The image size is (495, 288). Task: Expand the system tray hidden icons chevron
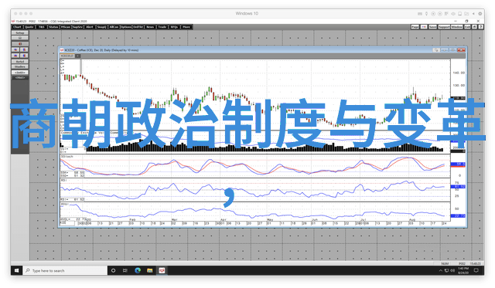(x=441, y=271)
